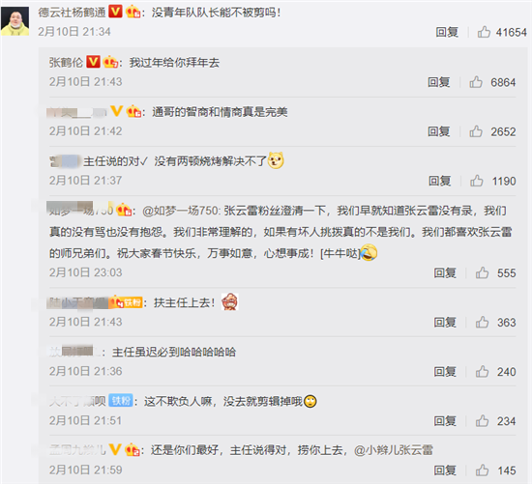
Task: Click thumbs-up next to 234 likes
Action: (482, 421)
